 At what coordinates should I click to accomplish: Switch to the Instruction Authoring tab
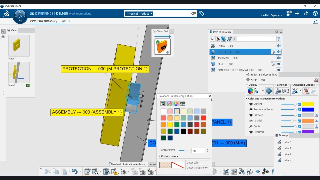(x=135, y=164)
